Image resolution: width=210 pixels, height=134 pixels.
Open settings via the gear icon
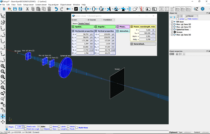[x=203, y=9]
